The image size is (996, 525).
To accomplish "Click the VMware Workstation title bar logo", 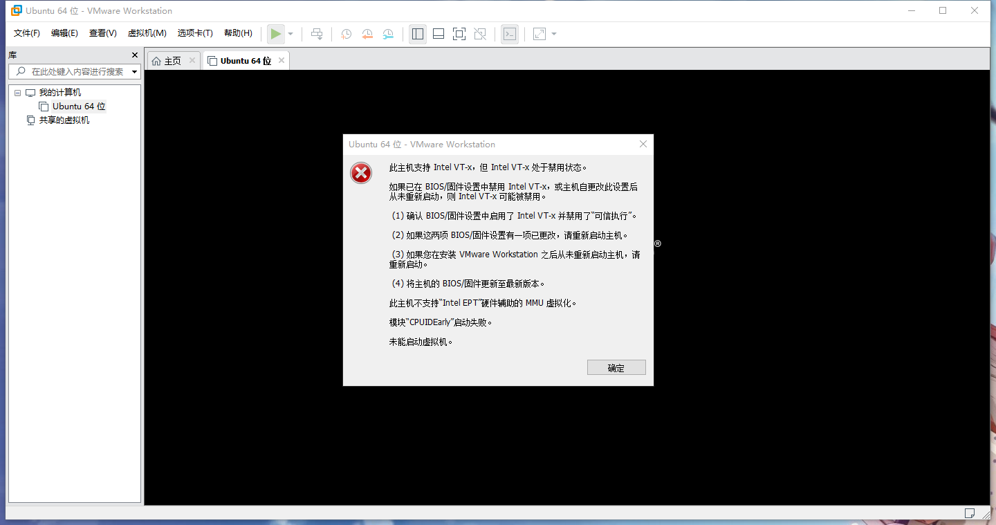I will pyautogui.click(x=16, y=10).
